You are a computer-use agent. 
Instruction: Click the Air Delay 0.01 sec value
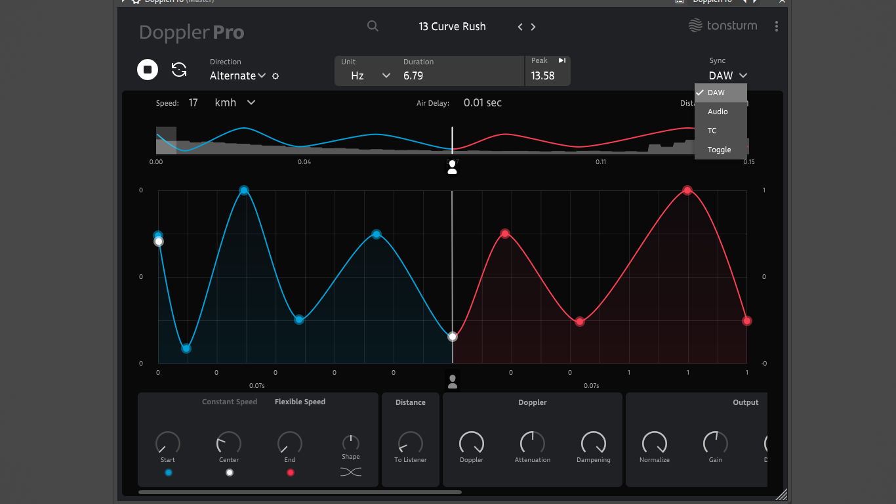(483, 102)
